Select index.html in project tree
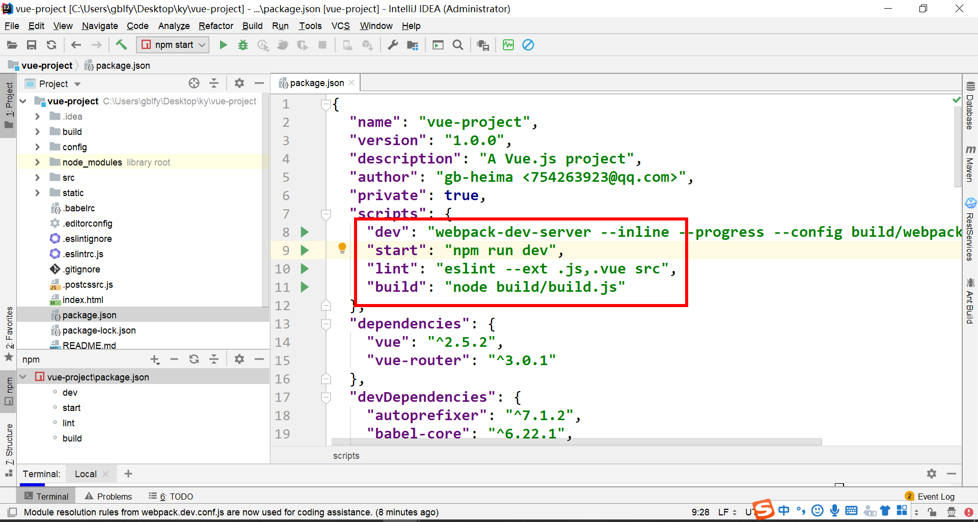Screen dimensions: 978x522 (83, 300)
